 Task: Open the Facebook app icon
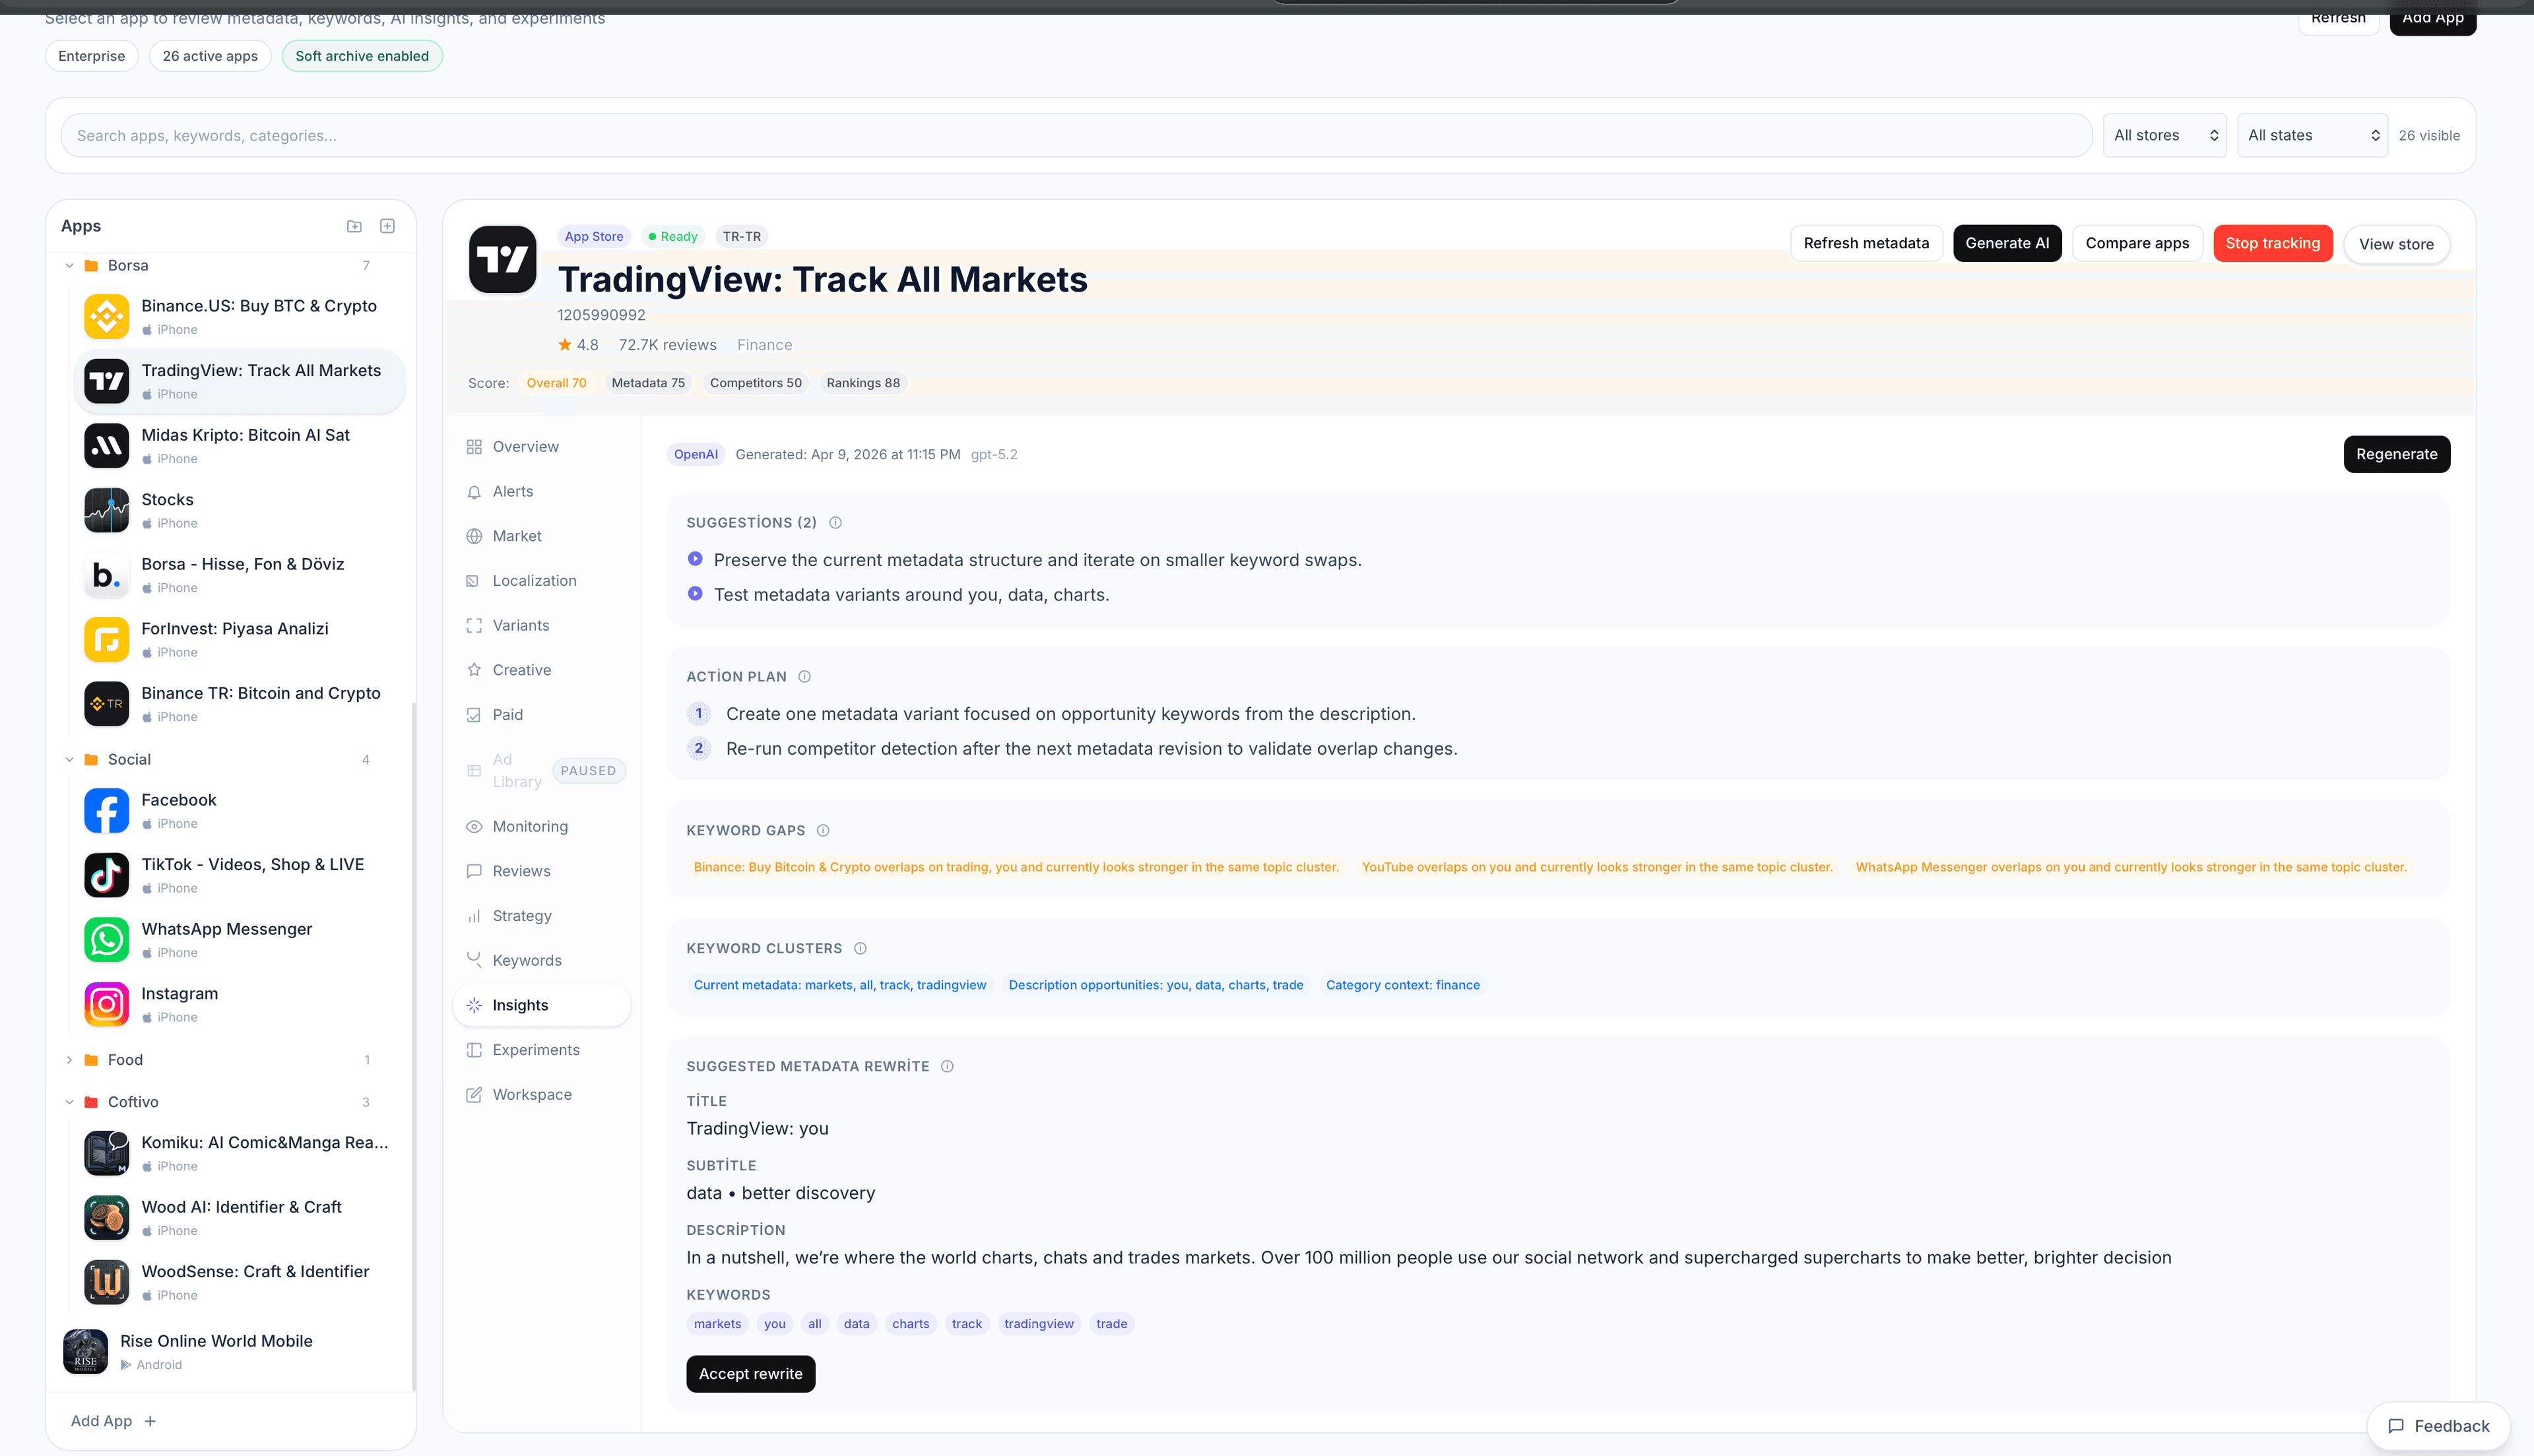106,810
